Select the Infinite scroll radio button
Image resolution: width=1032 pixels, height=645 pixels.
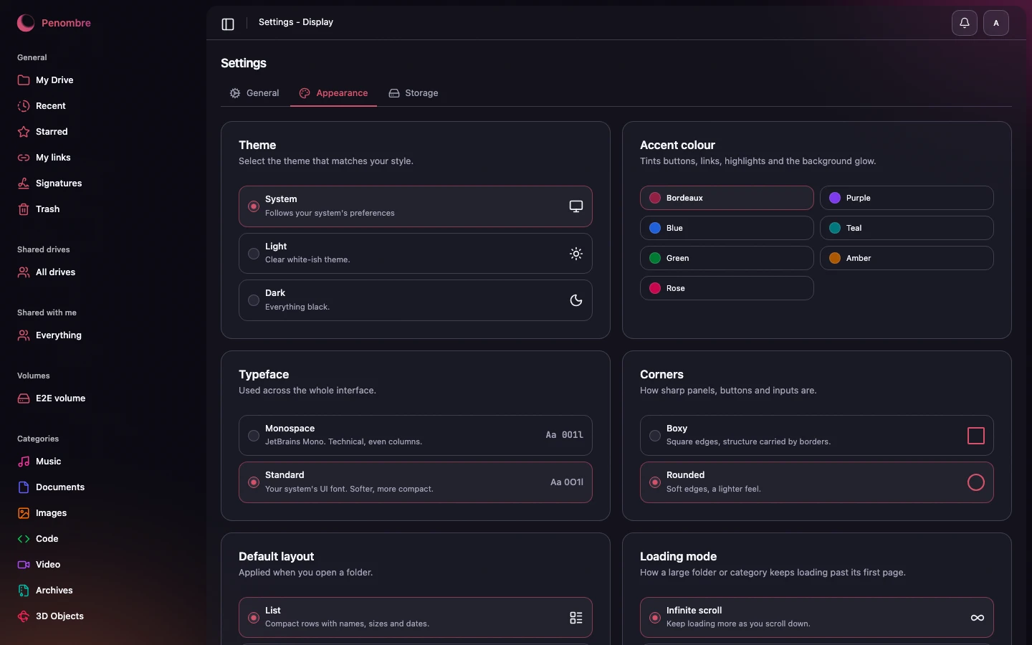pyautogui.click(x=655, y=618)
